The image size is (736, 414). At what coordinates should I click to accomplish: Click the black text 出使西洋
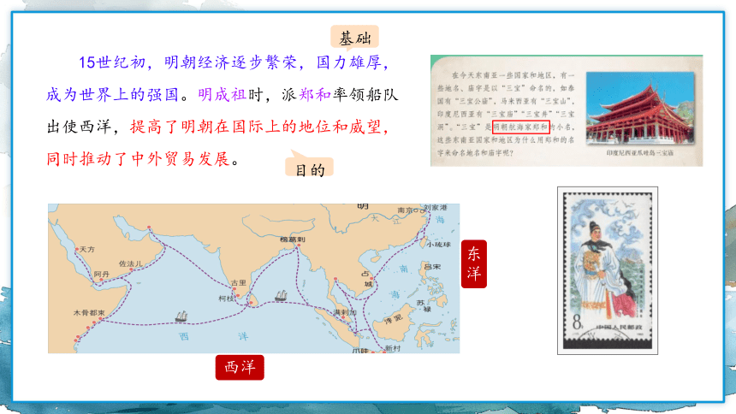79,127
